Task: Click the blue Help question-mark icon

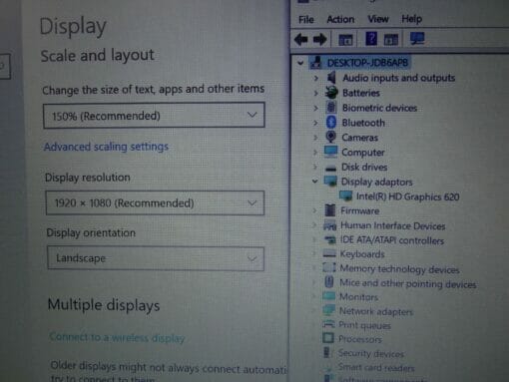Action: (371, 39)
